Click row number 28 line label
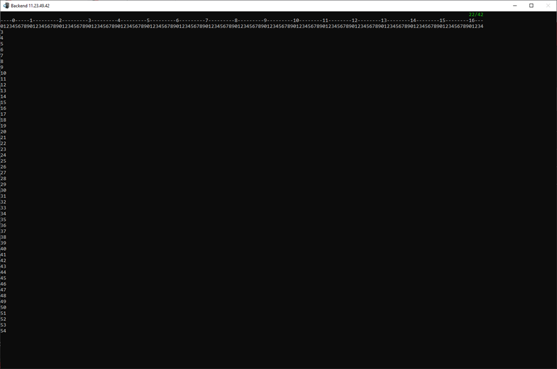Screen dimensions: 557x369 pos(3,178)
